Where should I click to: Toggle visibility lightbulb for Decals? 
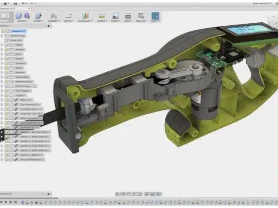6,68
